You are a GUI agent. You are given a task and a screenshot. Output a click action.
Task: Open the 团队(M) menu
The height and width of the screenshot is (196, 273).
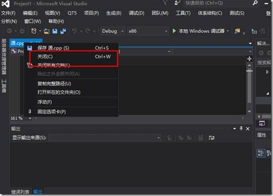point(160,13)
